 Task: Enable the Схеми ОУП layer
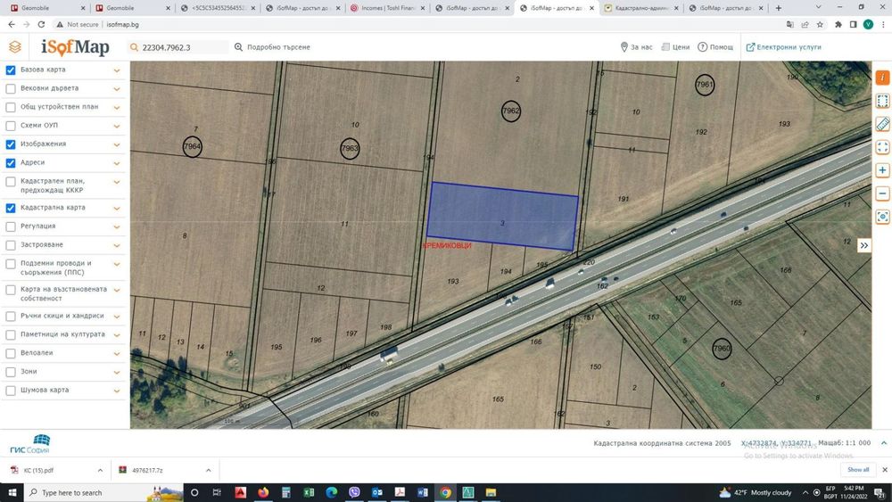[11, 126]
